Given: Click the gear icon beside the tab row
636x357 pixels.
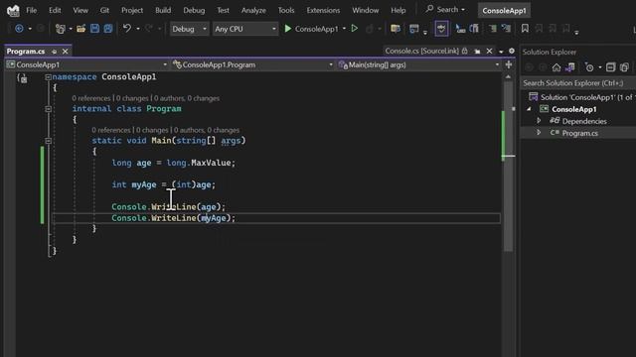Looking at the screenshot, I should click(512, 51).
